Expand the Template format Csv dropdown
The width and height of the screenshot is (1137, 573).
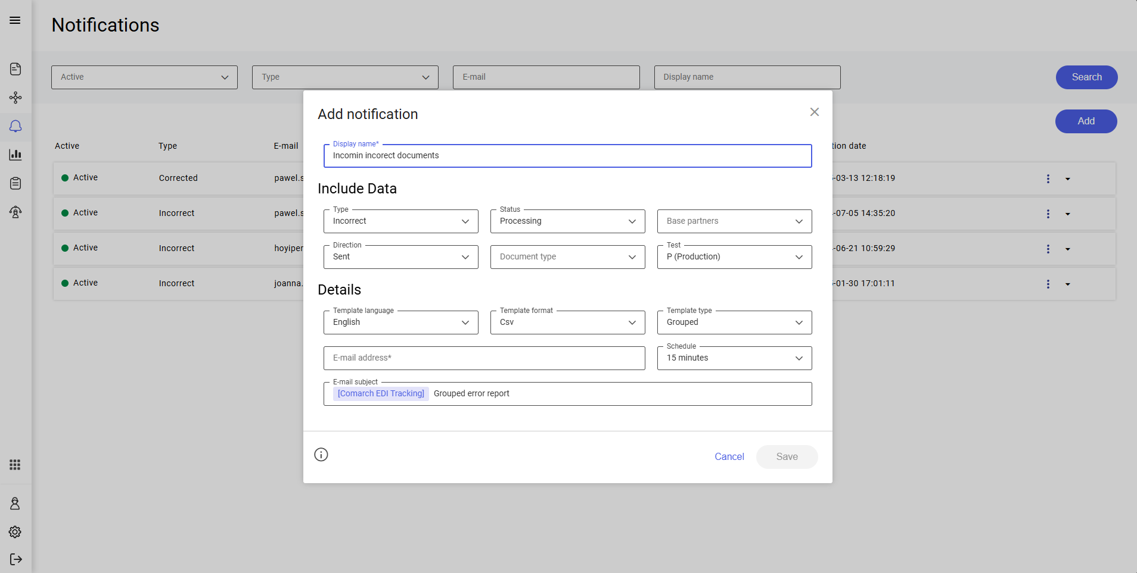coord(567,322)
